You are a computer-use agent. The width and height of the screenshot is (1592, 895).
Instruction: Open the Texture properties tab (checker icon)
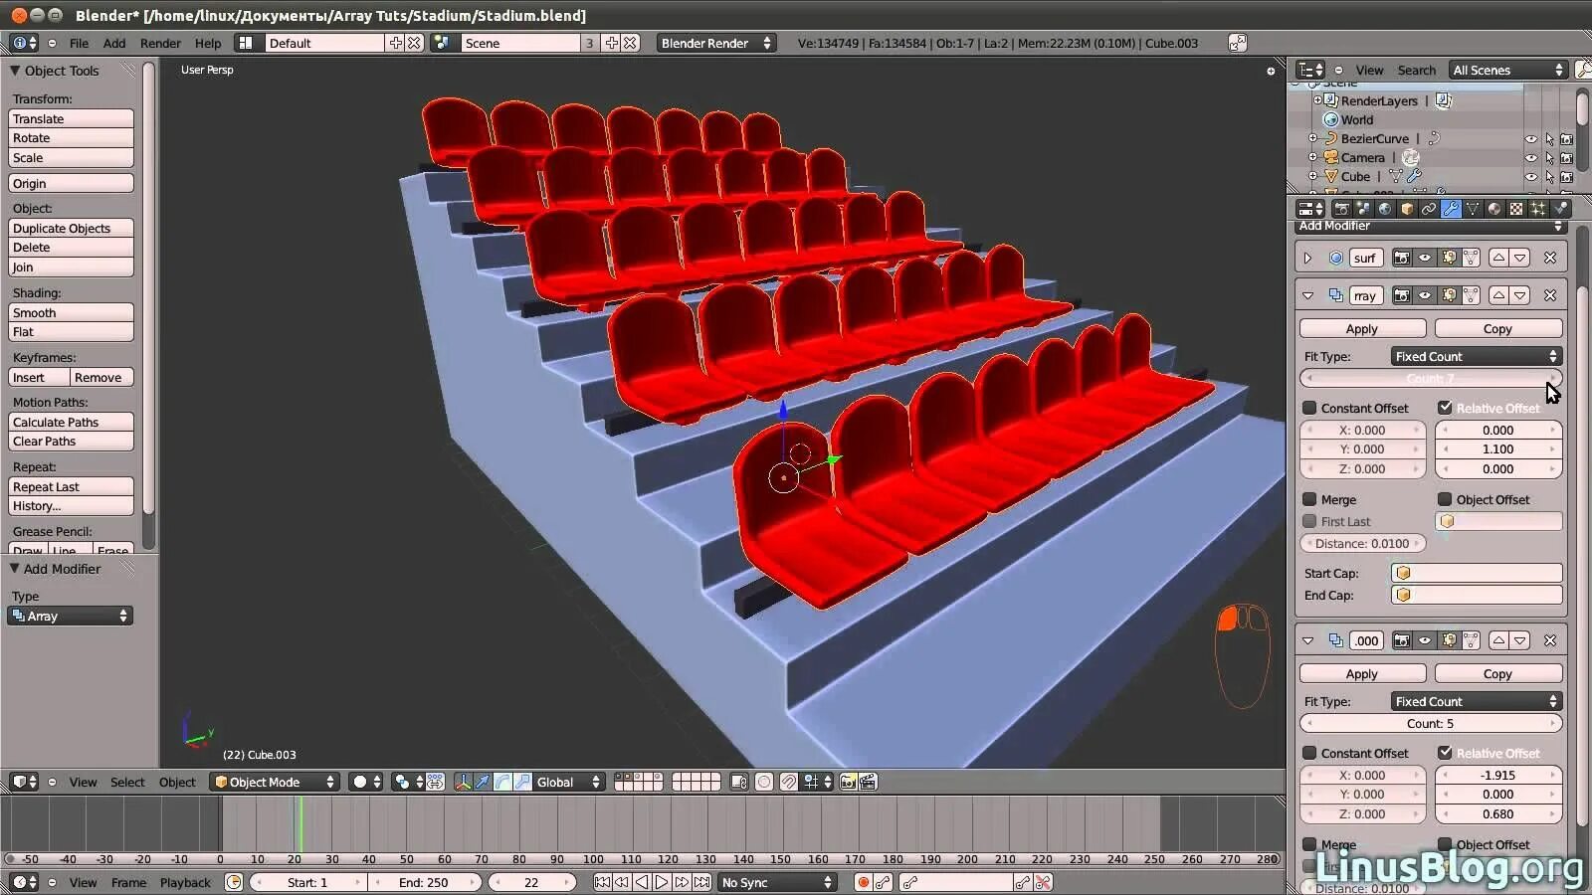(x=1516, y=209)
